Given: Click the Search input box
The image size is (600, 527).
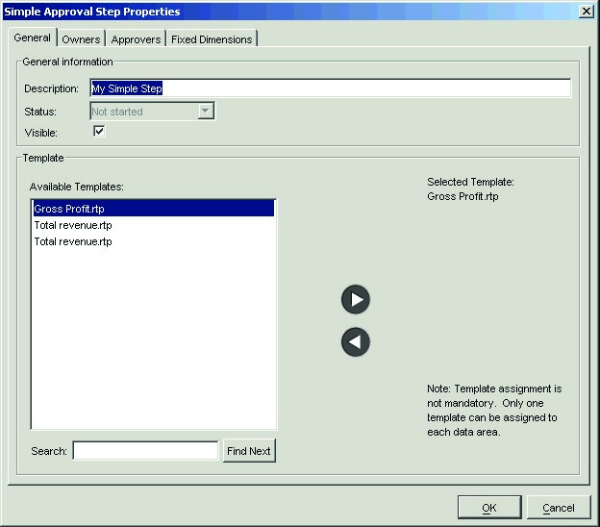Looking at the screenshot, I should point(145,451).
